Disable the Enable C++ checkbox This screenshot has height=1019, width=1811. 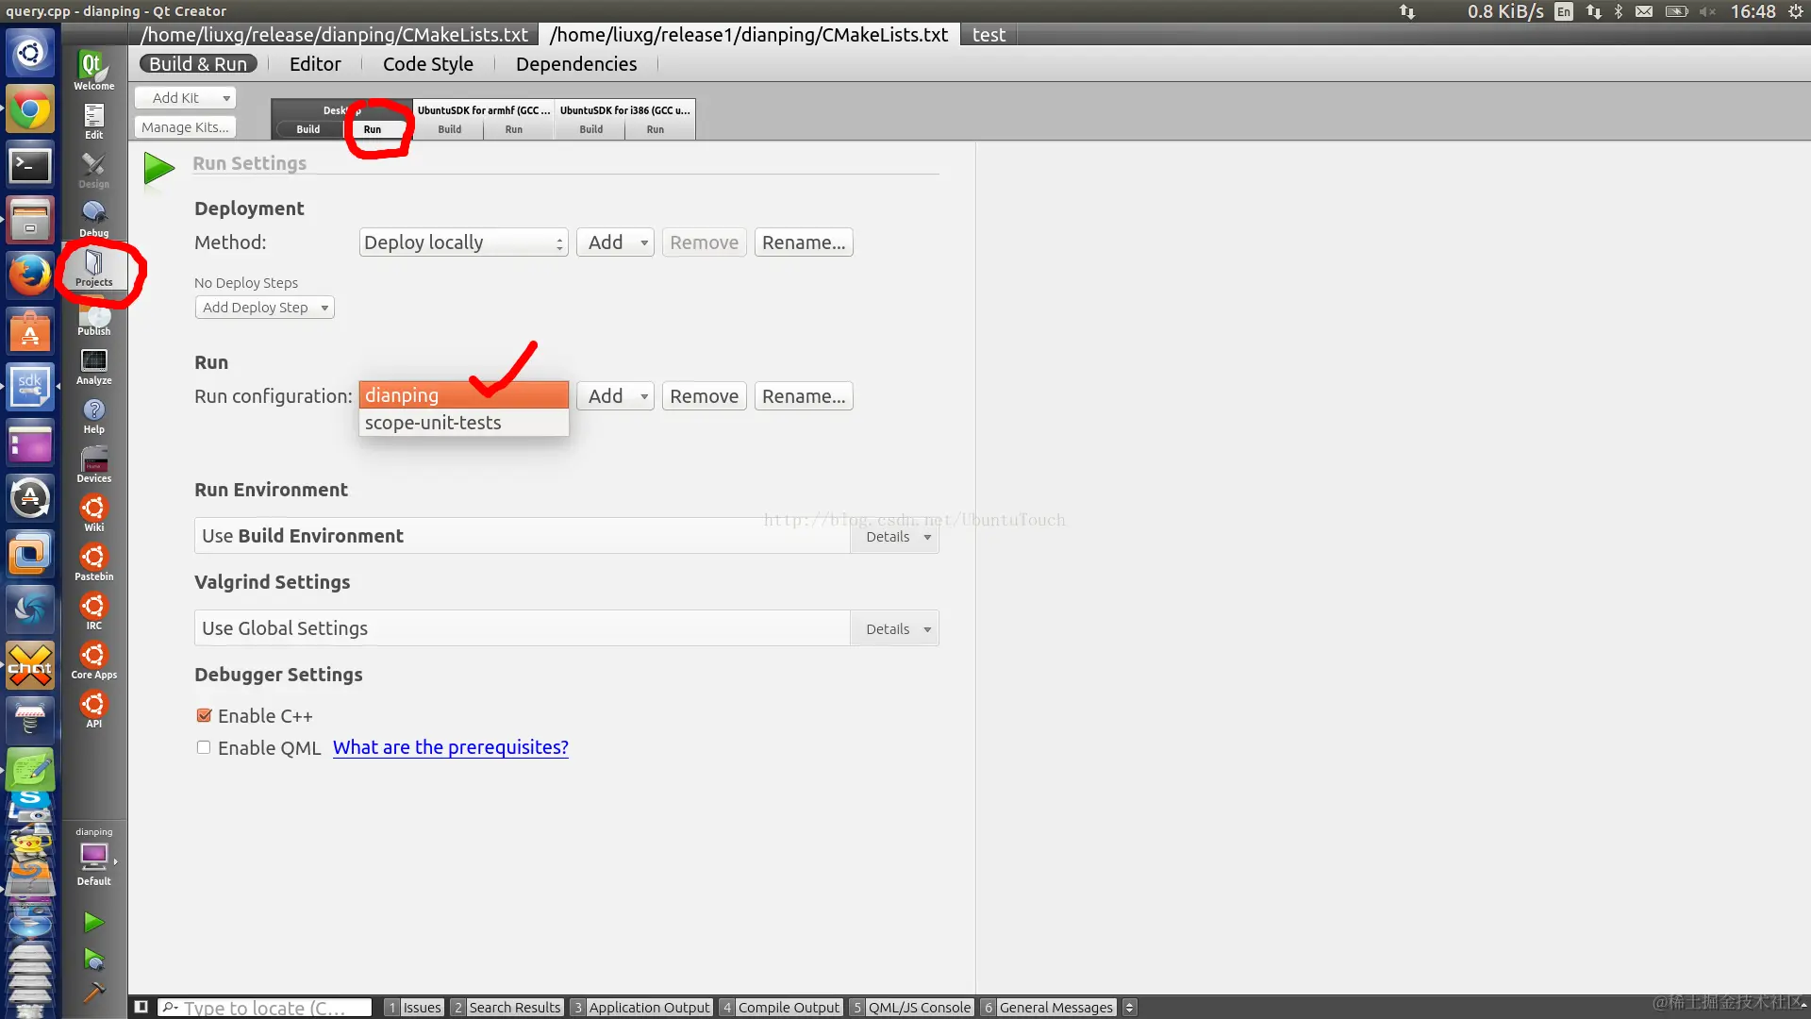204,716
